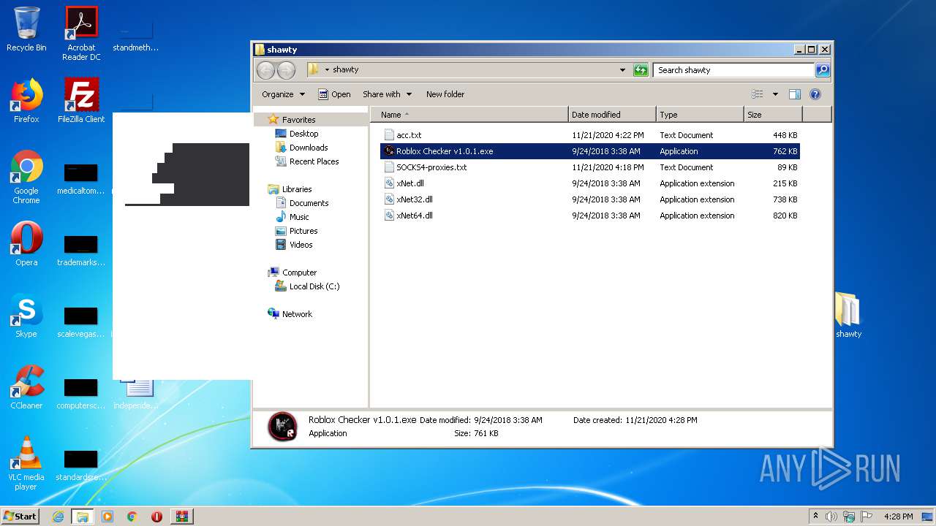The width and height of the screenshot is (936, 526).
Task: Launch VLC media player desktop shortcut
Action: (x=26, y=464)
